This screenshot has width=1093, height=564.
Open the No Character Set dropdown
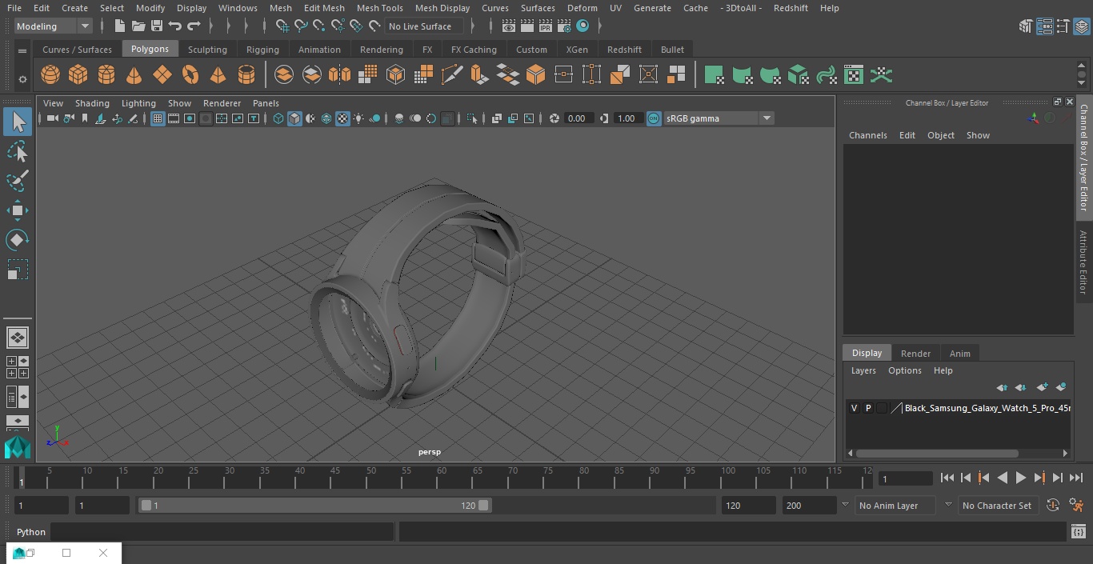(x=1000, y=506)
